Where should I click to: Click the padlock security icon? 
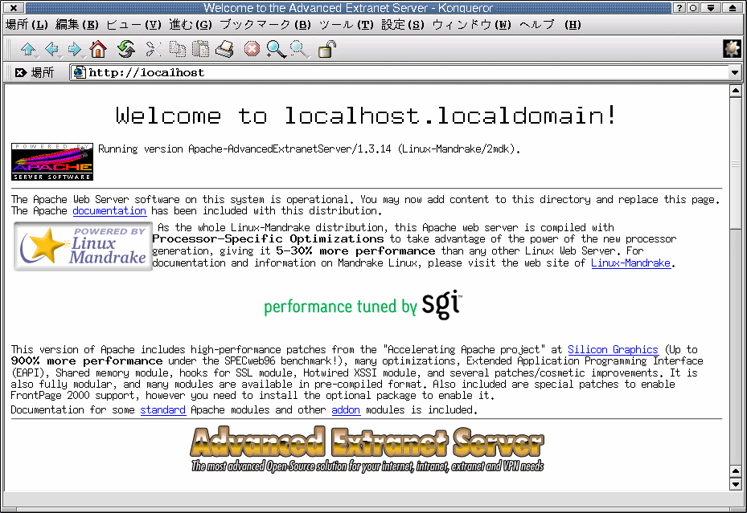[x=326, y=48]
